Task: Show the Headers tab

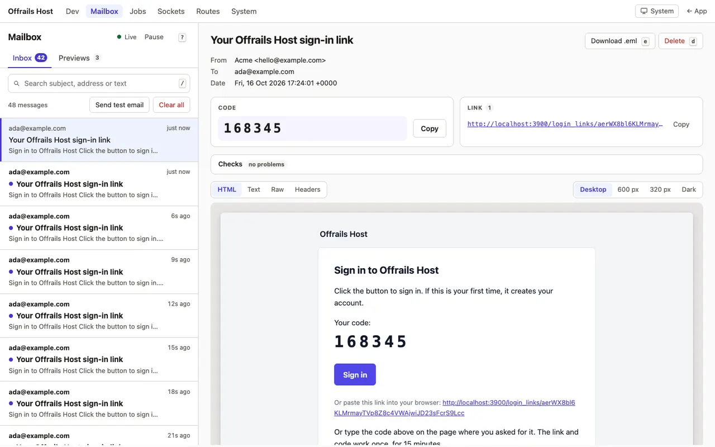Action: point(308,189)
